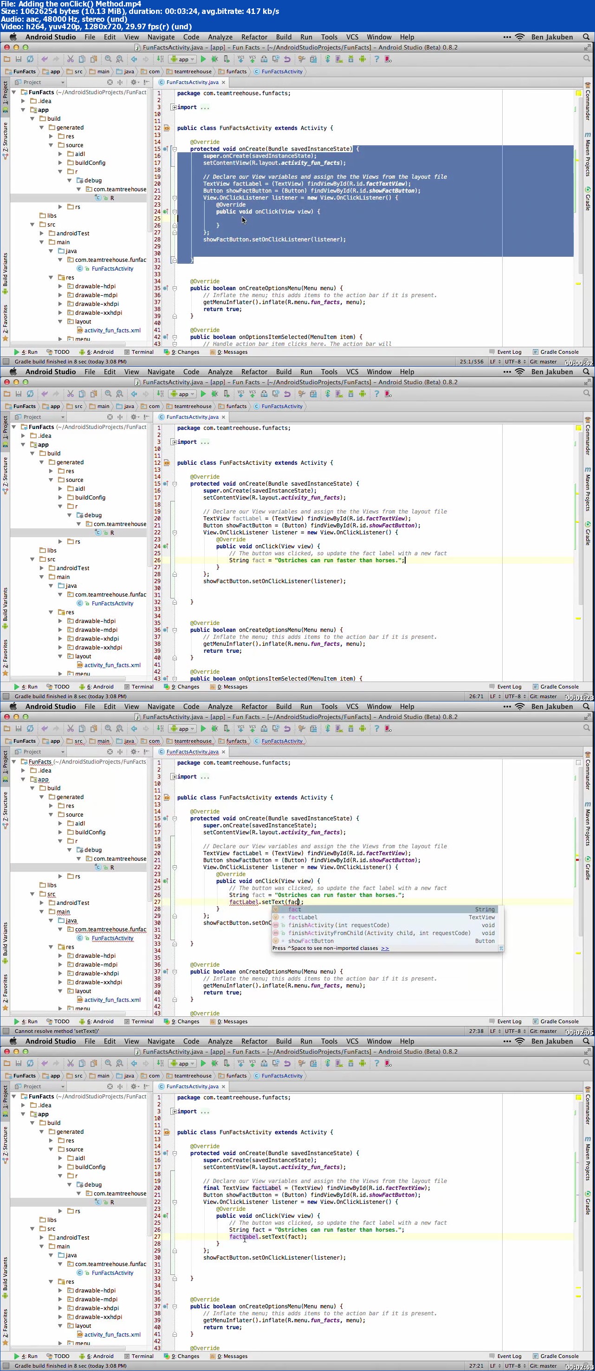Screen dimensions: 595x1371
Task: Click UTF-8 encoding in third frame status bar
Action: tap(513, 1031)
